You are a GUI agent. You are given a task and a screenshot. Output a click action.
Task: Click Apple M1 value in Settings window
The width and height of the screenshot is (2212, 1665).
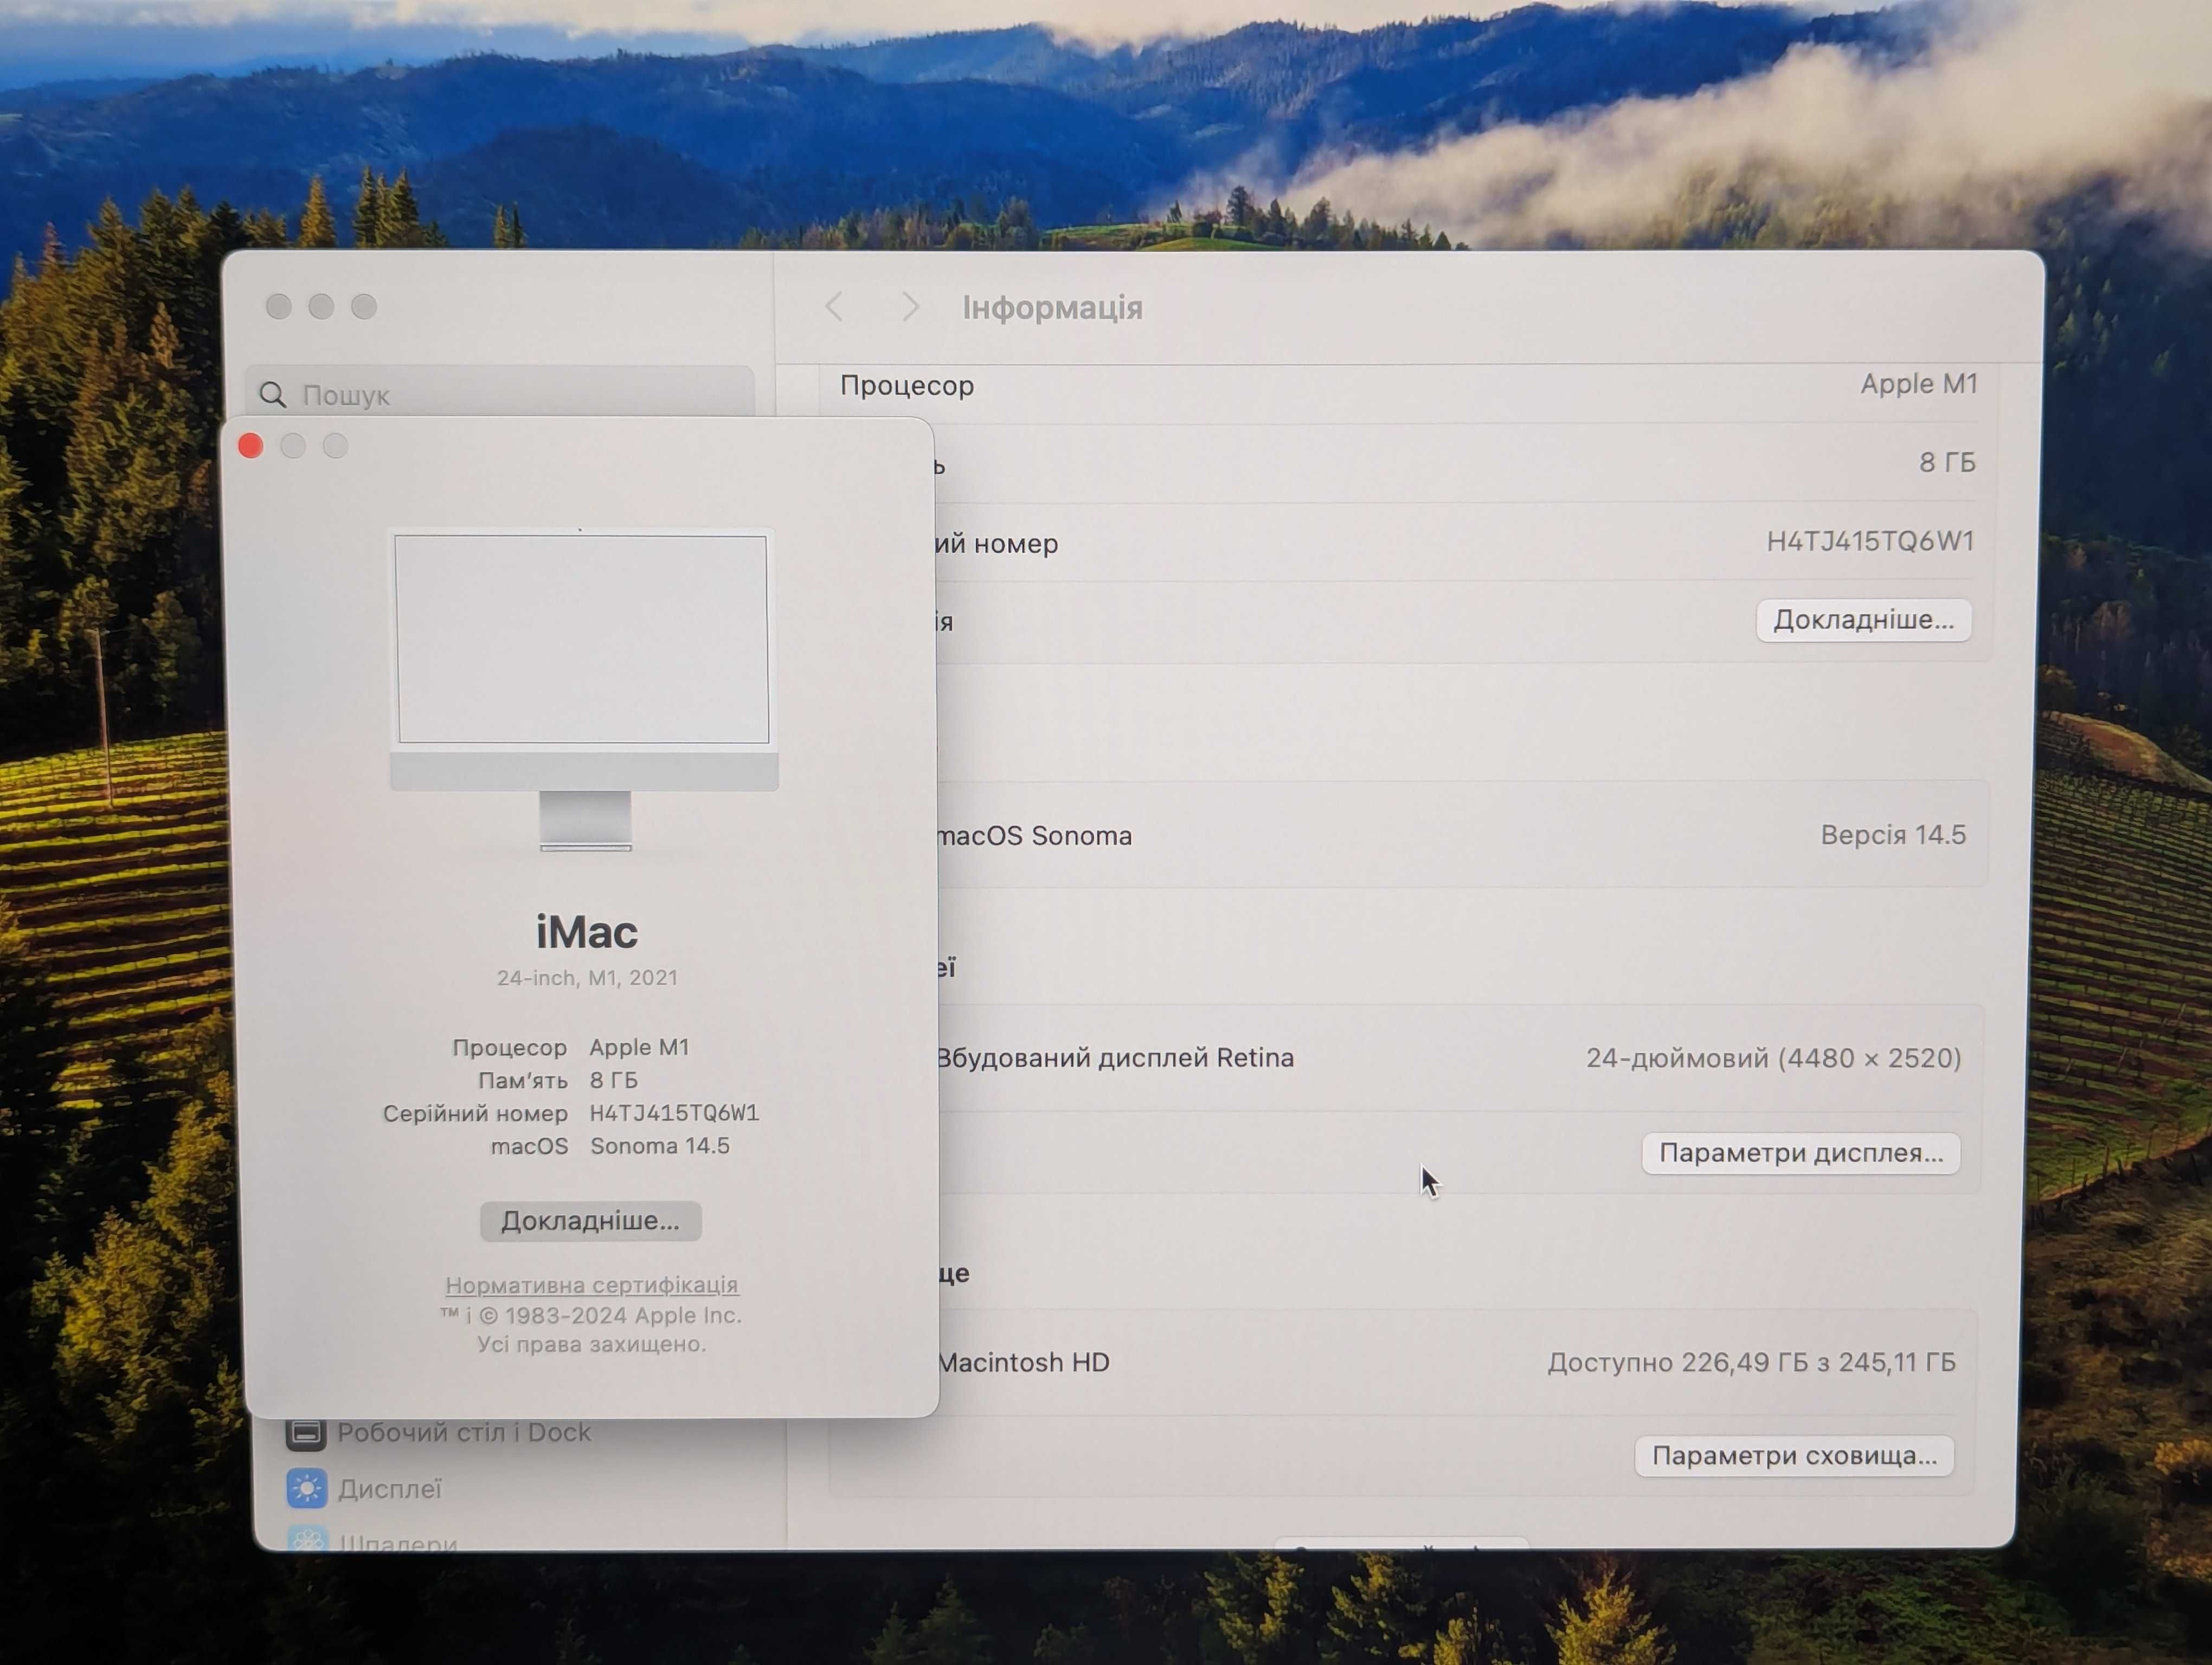tap(1919, 383)
